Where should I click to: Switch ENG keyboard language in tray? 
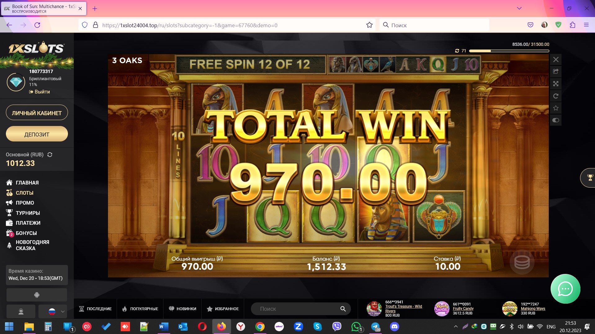551,327
